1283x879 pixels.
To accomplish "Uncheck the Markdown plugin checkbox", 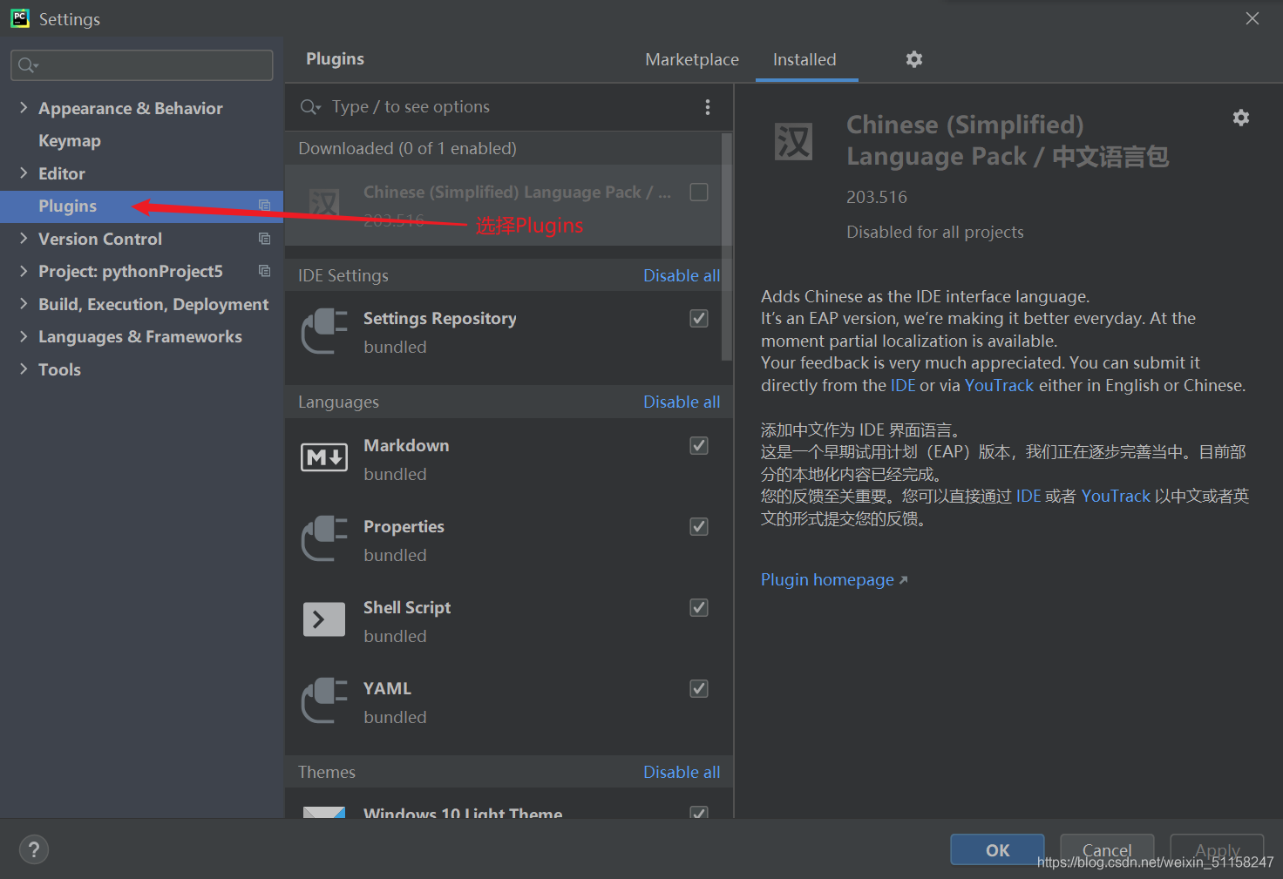I will tap(699, 445).
